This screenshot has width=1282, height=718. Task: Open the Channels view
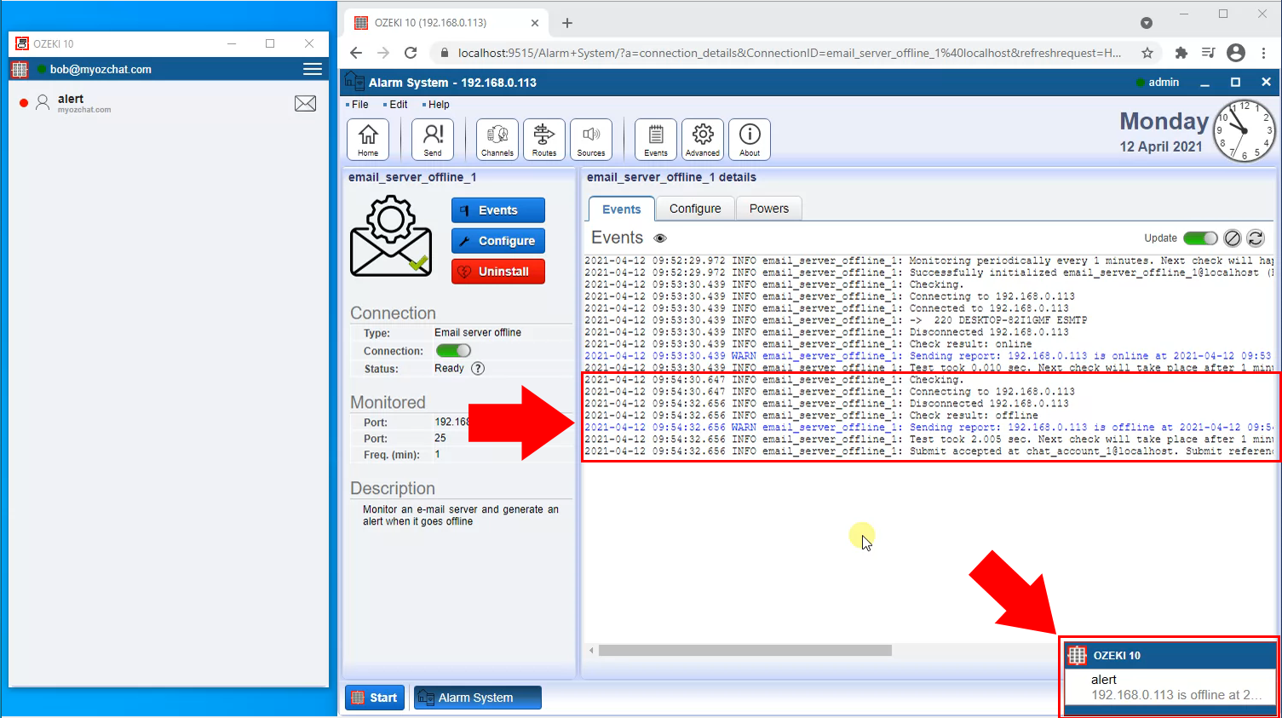tap(497, 139)
